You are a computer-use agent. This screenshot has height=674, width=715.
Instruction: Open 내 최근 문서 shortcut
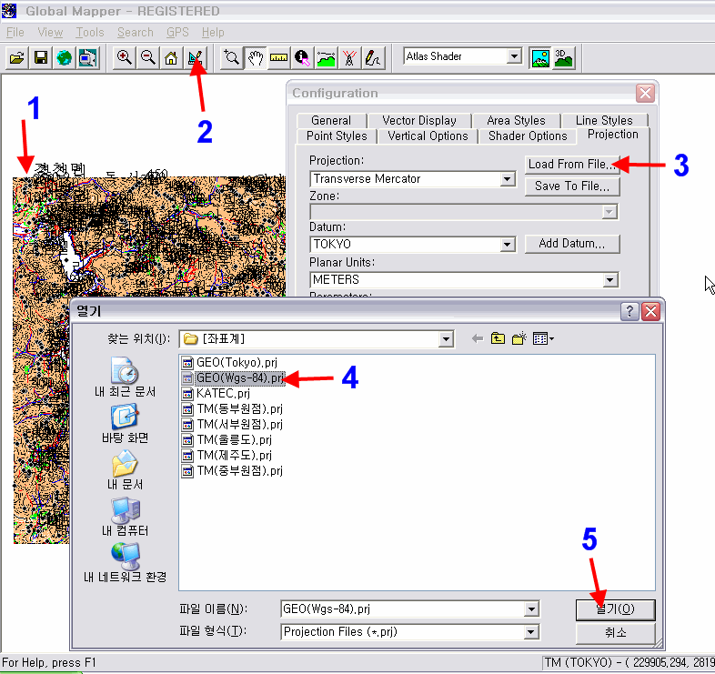pos(125,377)
